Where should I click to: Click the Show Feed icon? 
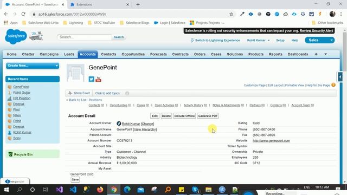[x=70, y=93]
